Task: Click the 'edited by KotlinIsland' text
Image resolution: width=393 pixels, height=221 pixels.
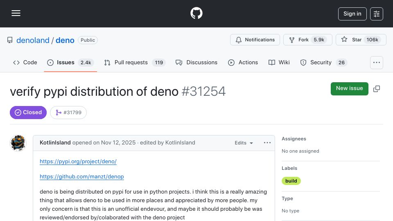Action: coord(167,142)
